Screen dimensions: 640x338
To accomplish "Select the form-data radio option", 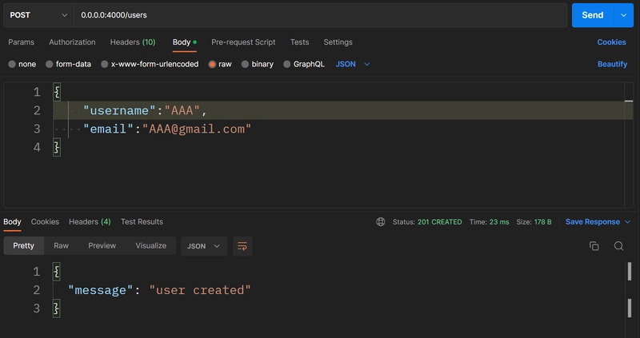I will pos(50,64).
